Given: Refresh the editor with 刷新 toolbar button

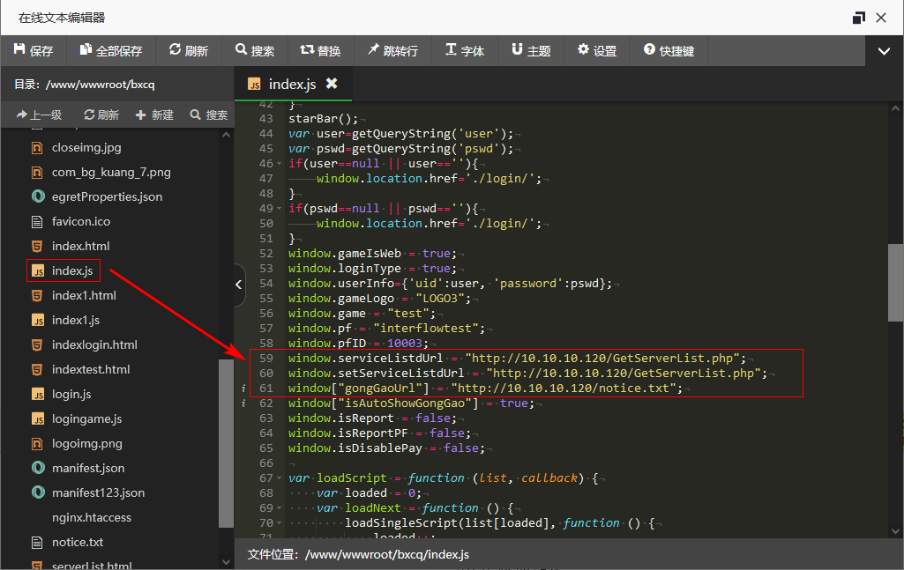Looking at the screenshot, I should click(x=189, y=51).
